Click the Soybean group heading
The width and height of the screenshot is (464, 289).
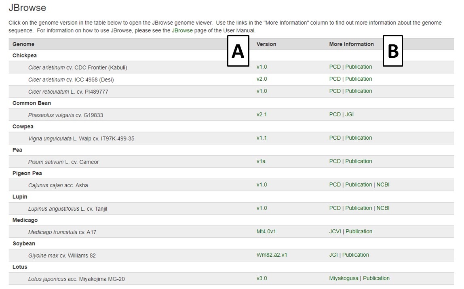coord(24,243)
